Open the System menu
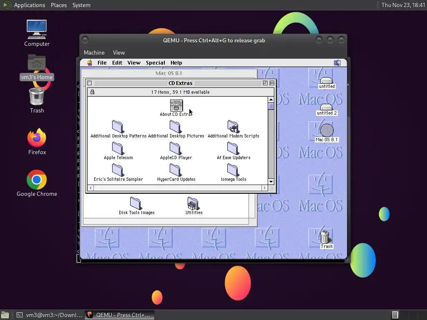Screen dimensions: 427x320 click(81, 5)
